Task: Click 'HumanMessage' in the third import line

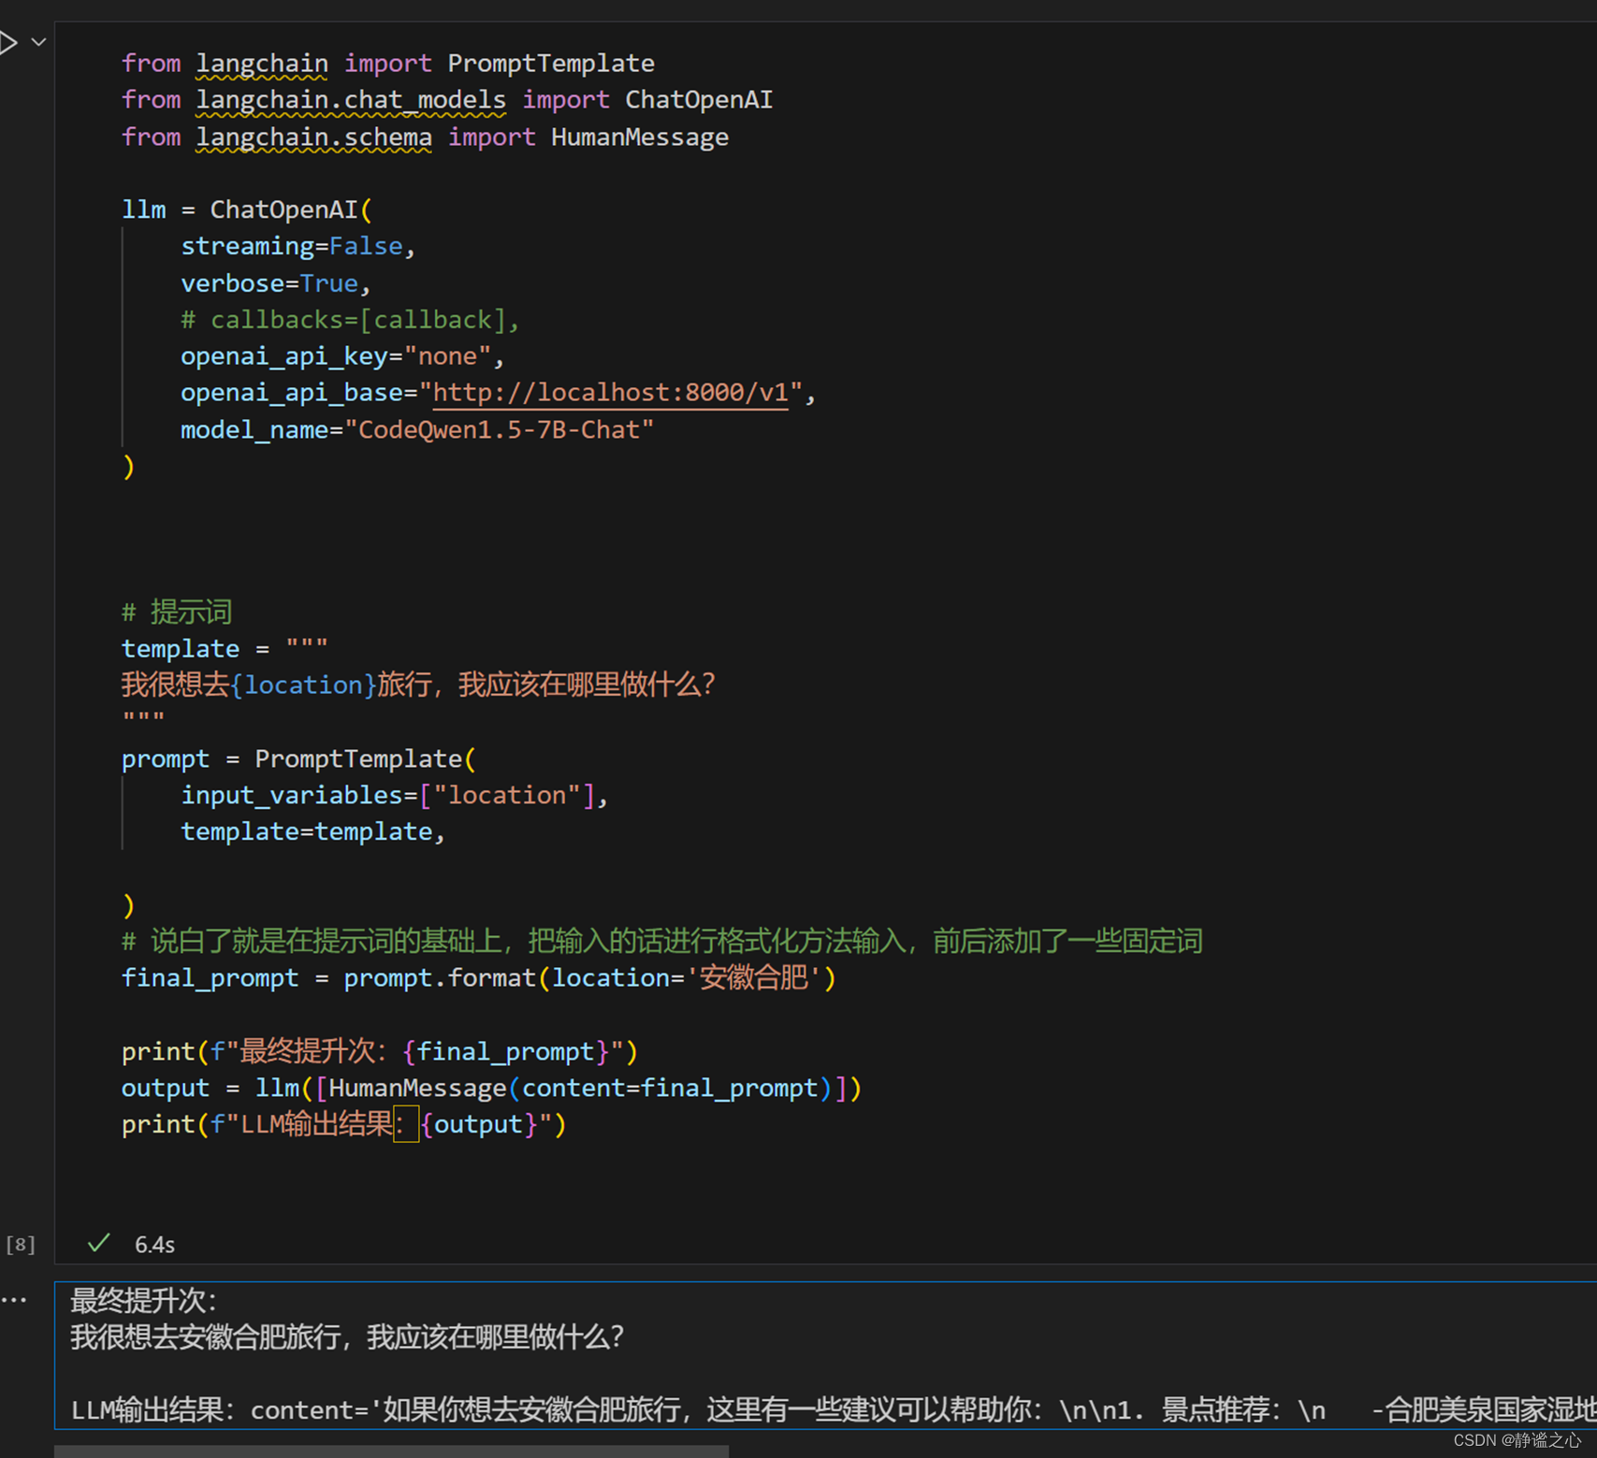Action: 640,137
